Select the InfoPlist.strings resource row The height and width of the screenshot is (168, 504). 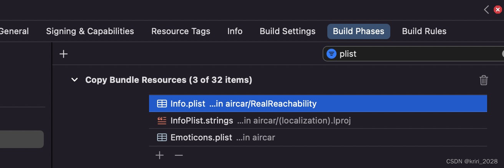tap(318, 120)
